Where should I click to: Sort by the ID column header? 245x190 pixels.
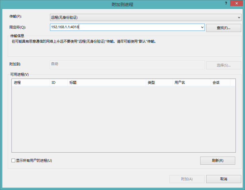(58, 83)
